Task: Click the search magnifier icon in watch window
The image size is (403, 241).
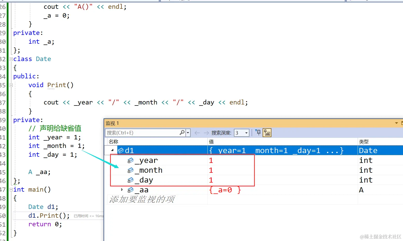Action: (182, 133)
